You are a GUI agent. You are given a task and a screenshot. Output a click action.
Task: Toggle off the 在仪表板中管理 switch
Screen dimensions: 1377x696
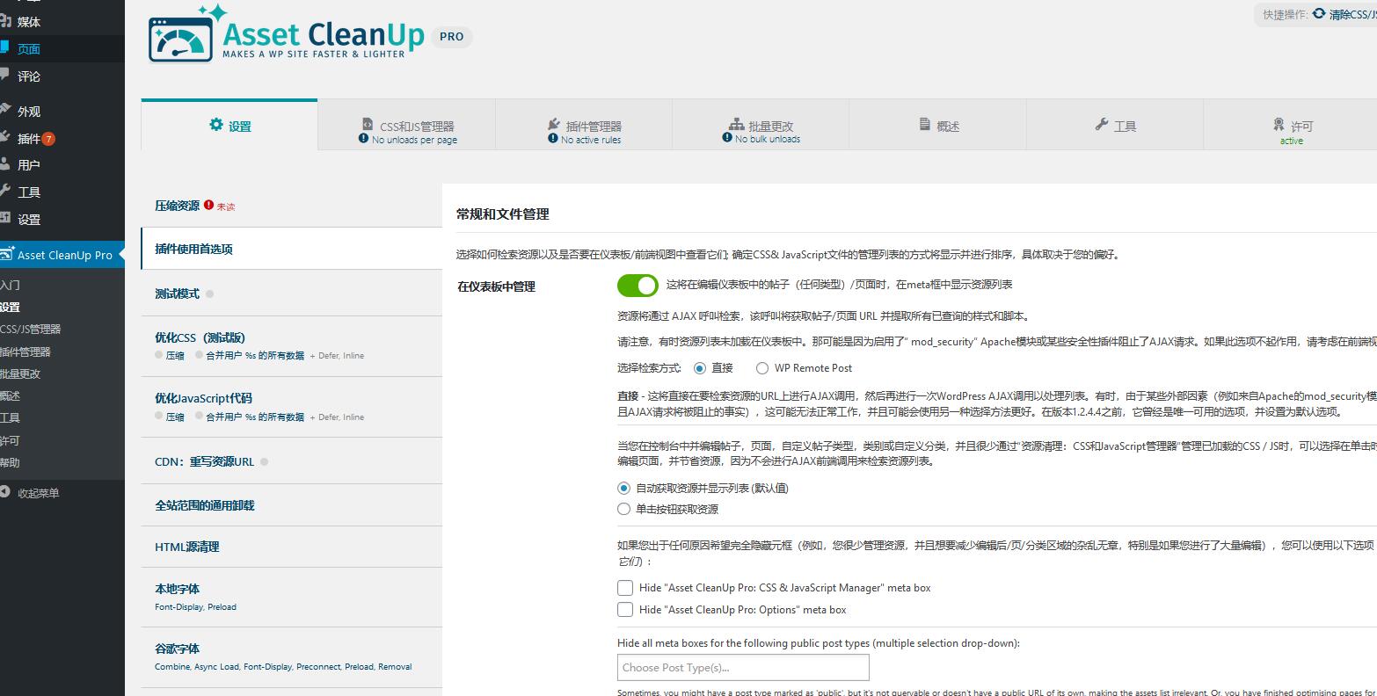tap(637, 286)
